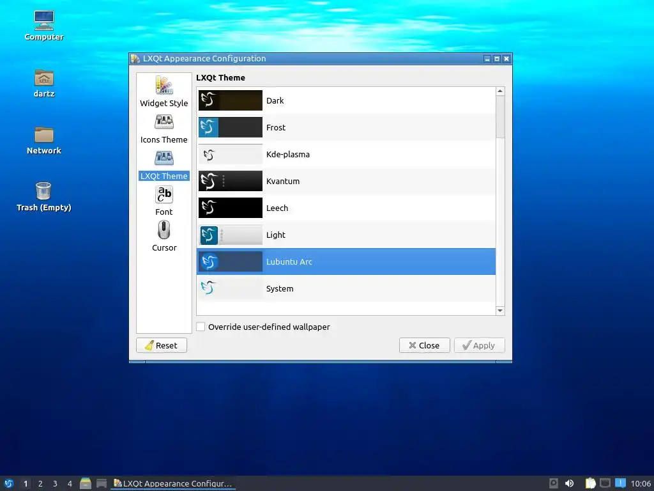Enable Override user-defined wallpaper checkbox

[201, 327]
